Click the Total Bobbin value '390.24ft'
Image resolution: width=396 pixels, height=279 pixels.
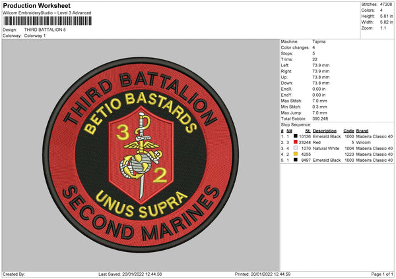click(320, 118)
